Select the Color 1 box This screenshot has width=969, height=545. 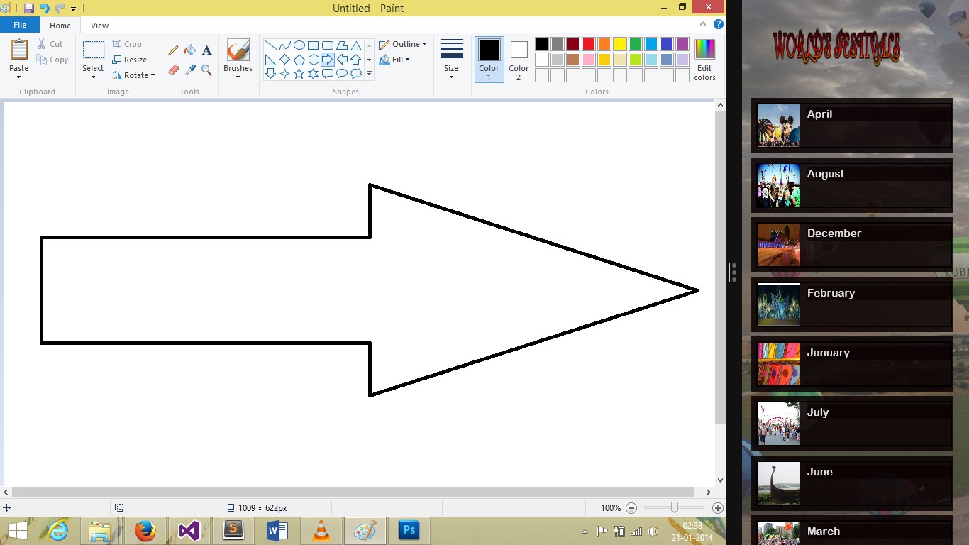[489, 60]
